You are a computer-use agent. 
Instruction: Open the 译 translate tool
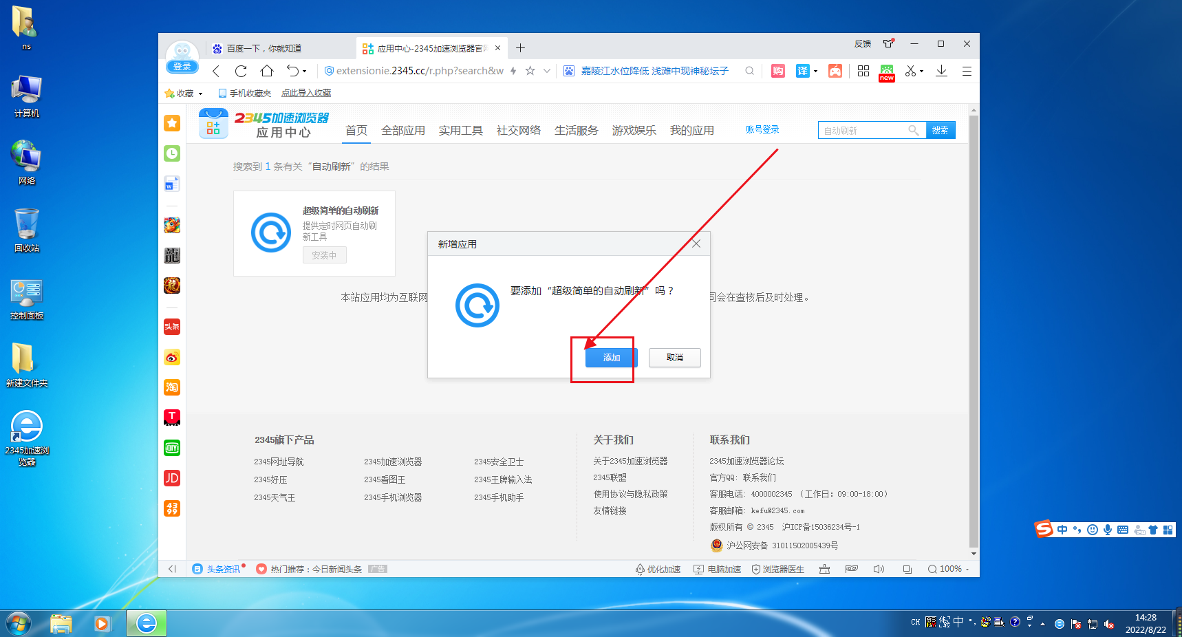[x=802, y=71]
